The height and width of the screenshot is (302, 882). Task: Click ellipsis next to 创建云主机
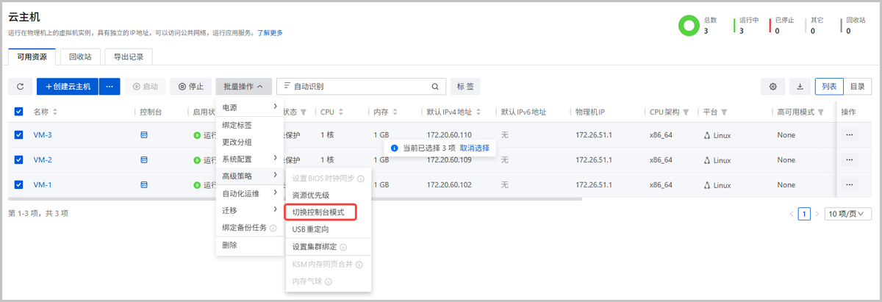coord(110,87)
